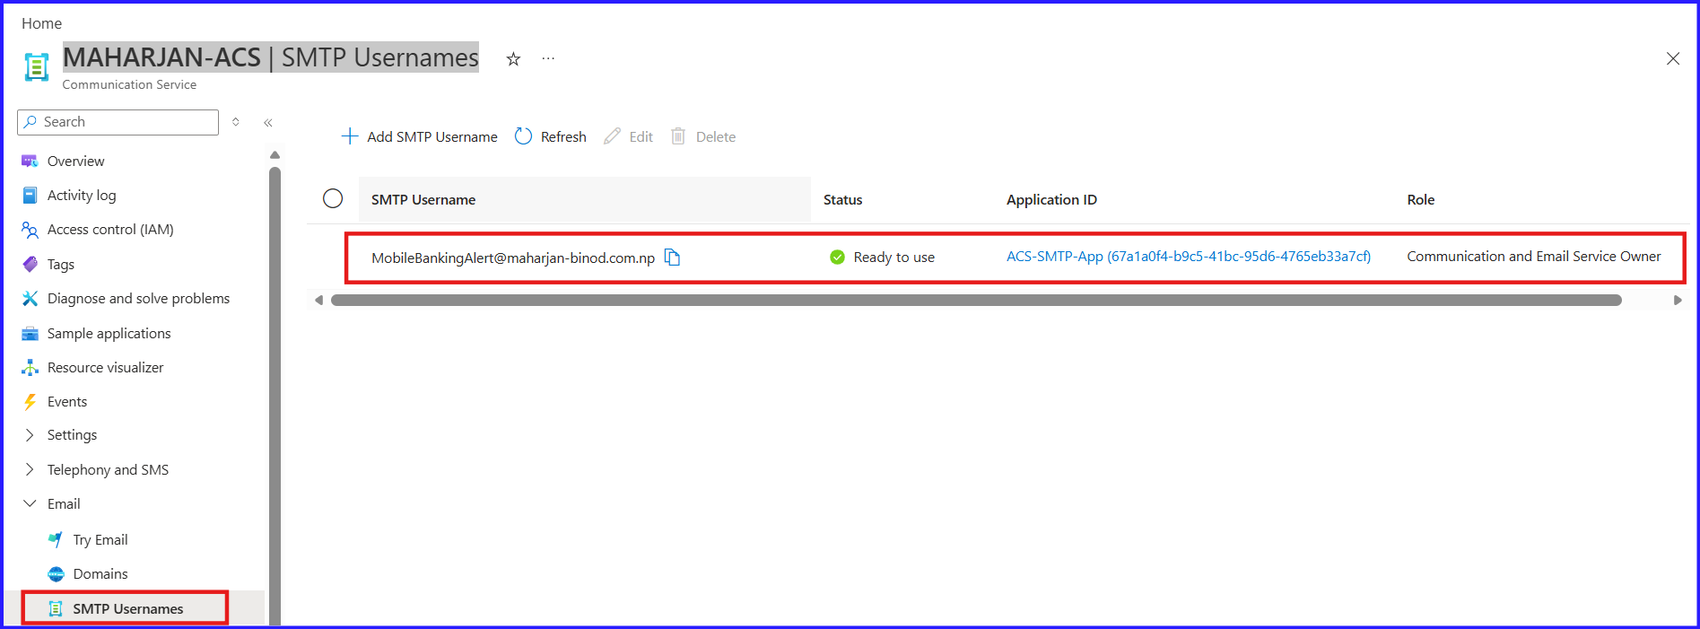Click Add SMTP Username button
The height and width of the screenshot is (629, 1700).
[x=419, y=136]
